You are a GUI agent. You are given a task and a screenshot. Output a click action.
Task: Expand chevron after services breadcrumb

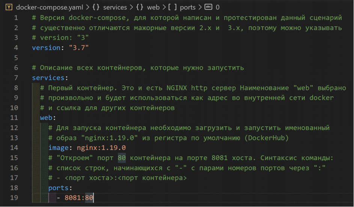[x=131, y=7]
